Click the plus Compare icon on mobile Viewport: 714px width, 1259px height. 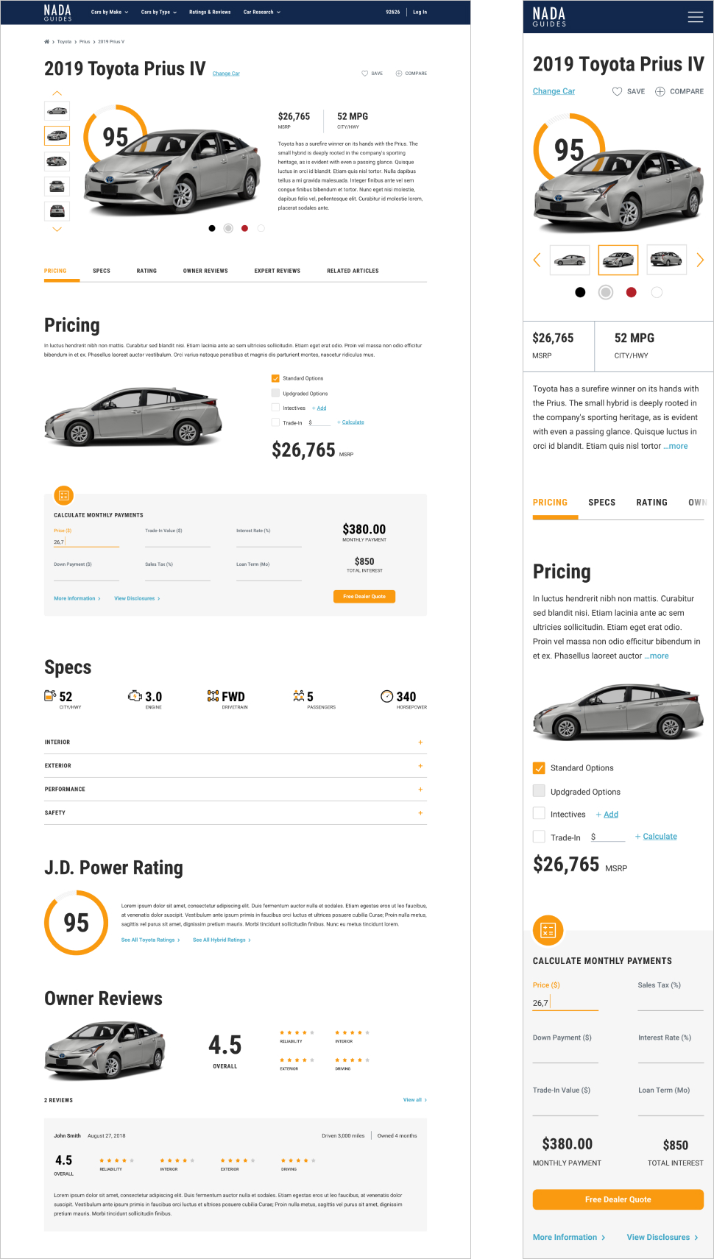coord(660,91)
